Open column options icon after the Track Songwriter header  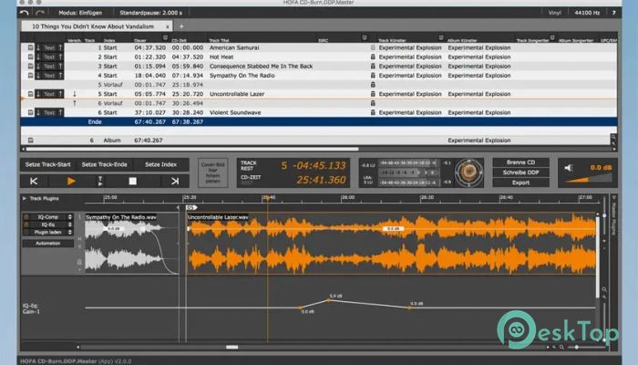pos(552,38)
